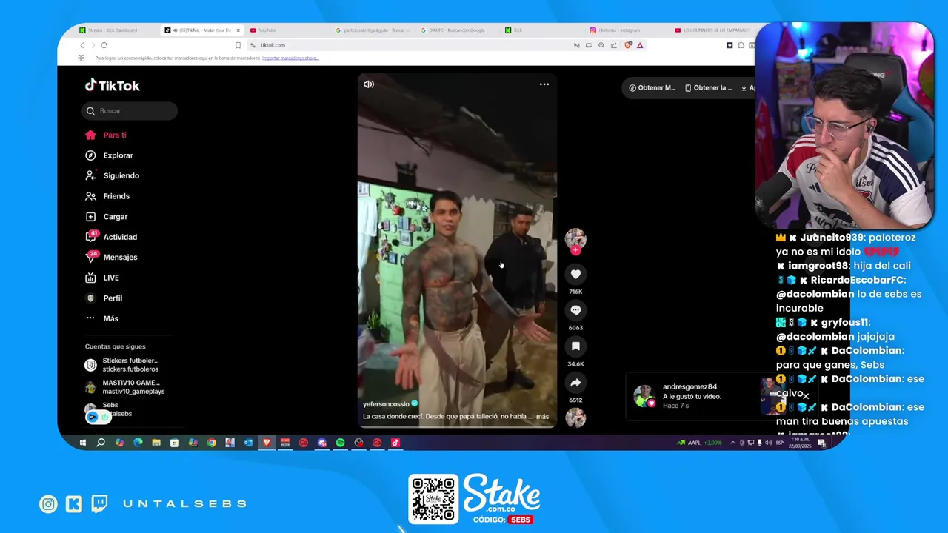Click the TikTok logo

pyautogui.click(x=112, y=85)
